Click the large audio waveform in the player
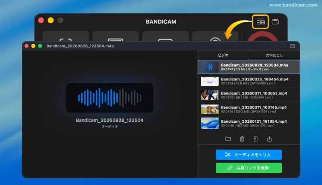322x185 pixels. pyautogui.click(x=109, y=98)
